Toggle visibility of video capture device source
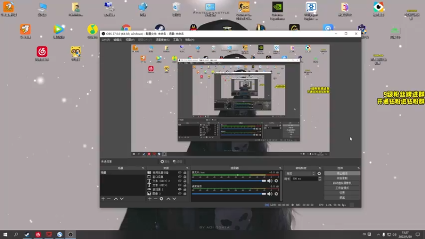The image size is (425, 239). click(x=180, y=173)
